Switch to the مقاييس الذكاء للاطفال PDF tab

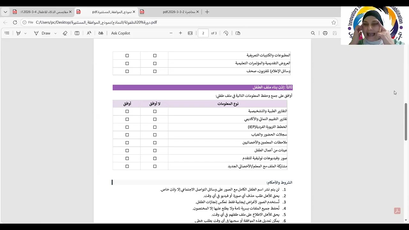(42, 12)
